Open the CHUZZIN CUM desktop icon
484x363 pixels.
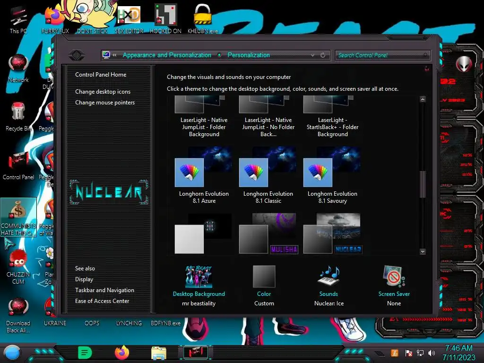tap(18, 267)
